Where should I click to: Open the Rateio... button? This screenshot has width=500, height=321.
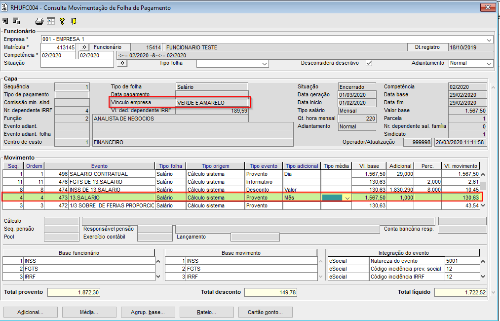[x=206, y=312]
